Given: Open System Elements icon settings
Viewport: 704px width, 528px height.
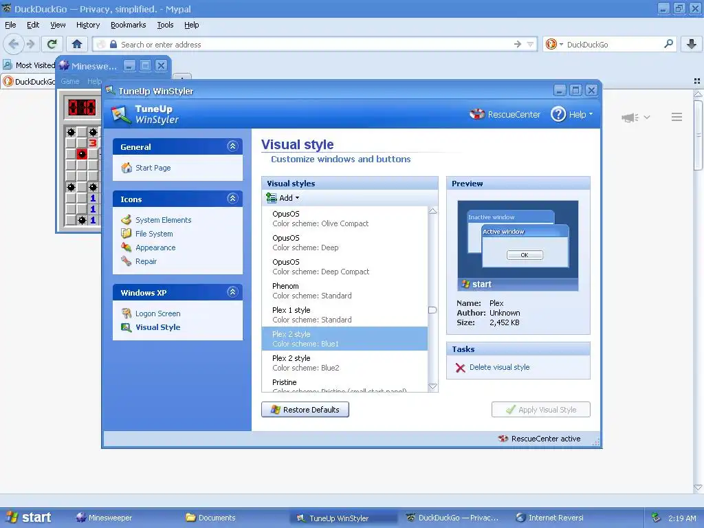Looking at the screenshot, I should click(156, 219).
